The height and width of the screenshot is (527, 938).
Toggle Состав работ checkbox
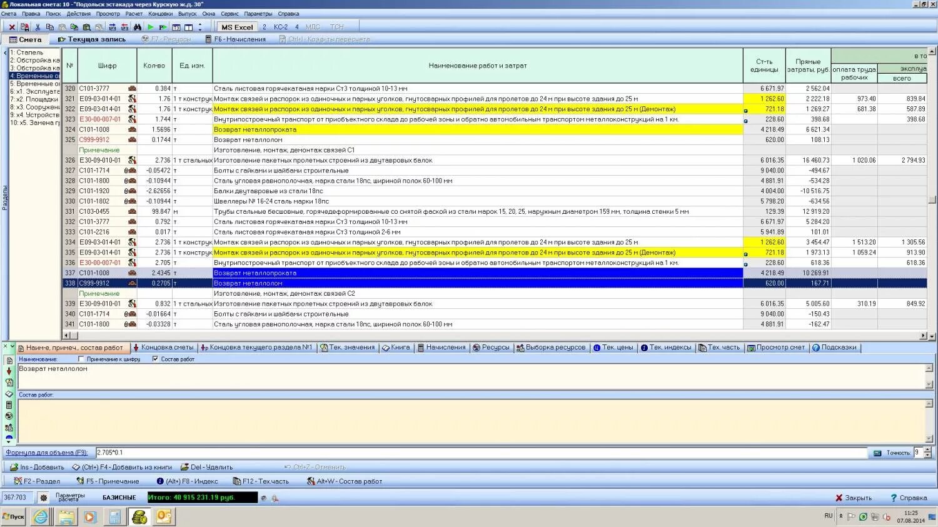coord(156,359)
